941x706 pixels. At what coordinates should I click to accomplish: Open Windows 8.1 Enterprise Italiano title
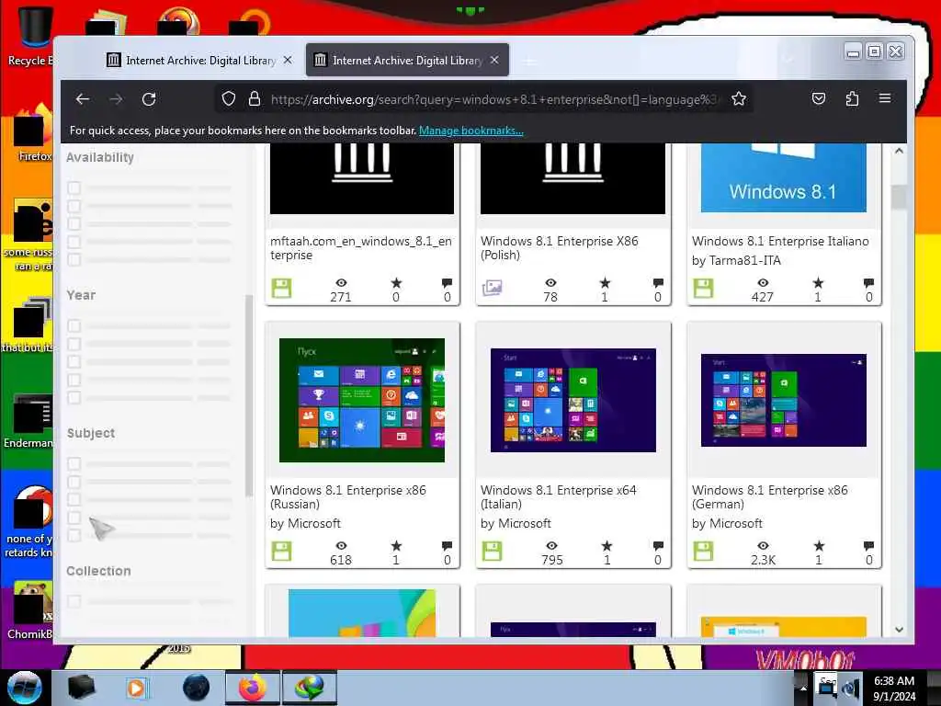(x=780, y=242)
